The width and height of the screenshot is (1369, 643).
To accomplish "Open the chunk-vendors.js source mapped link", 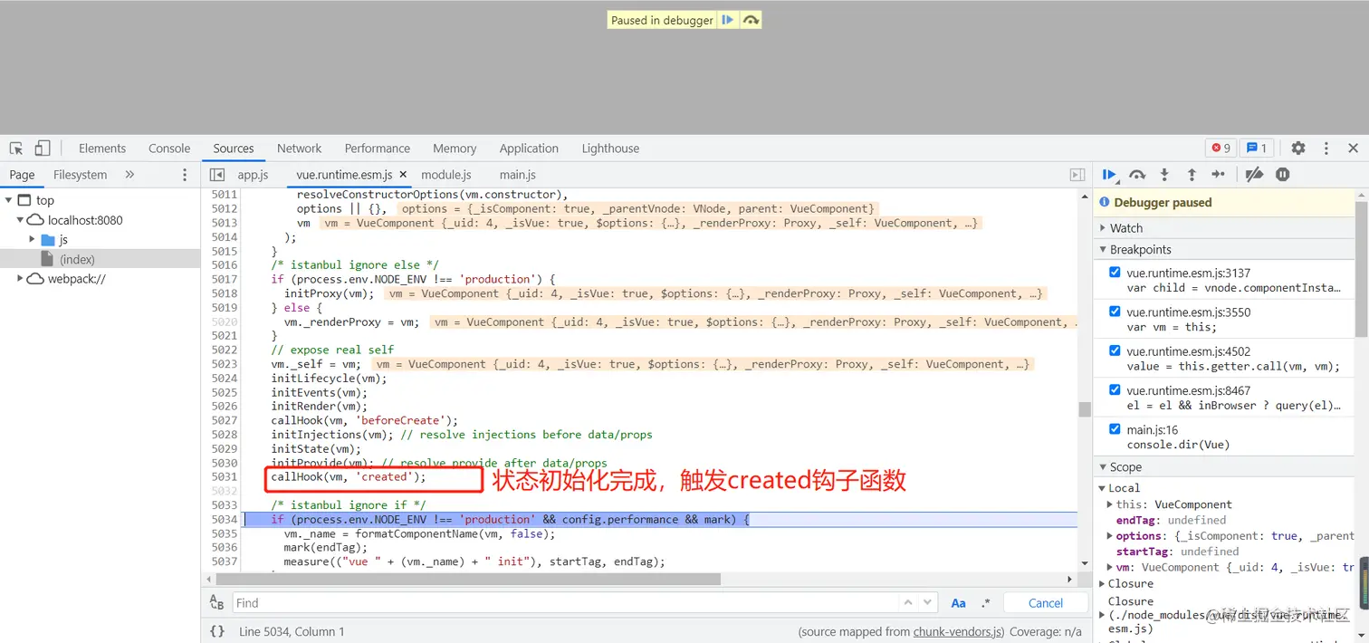I will (x=958, y=632).
